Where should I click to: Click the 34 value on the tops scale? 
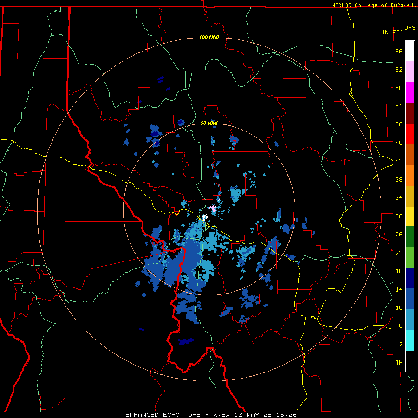click(x=399, y=197)
